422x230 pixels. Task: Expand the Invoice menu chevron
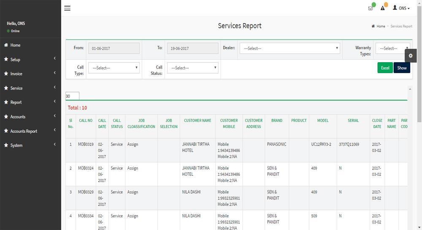(x=54, y=73)
